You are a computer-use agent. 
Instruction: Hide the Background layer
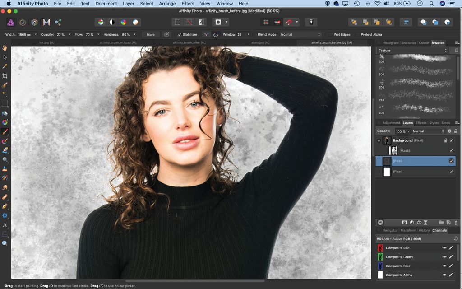[x=451, y=140]
